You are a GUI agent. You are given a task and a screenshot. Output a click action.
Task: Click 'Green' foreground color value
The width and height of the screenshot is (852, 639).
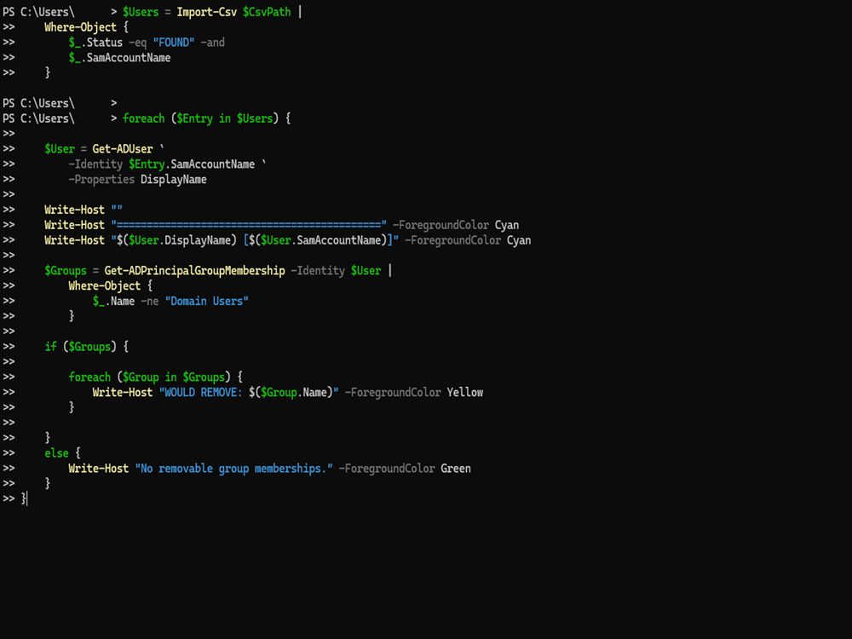(x=456, y=469)
